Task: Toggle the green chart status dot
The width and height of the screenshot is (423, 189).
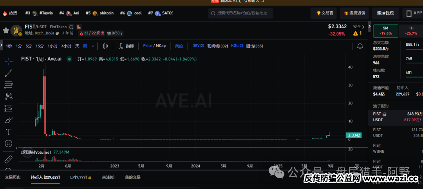Action: click(x=69, y=59)
